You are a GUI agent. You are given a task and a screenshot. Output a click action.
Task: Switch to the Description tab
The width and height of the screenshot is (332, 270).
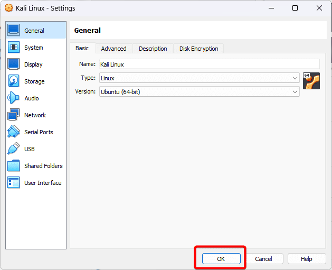[x=153, y=49]
